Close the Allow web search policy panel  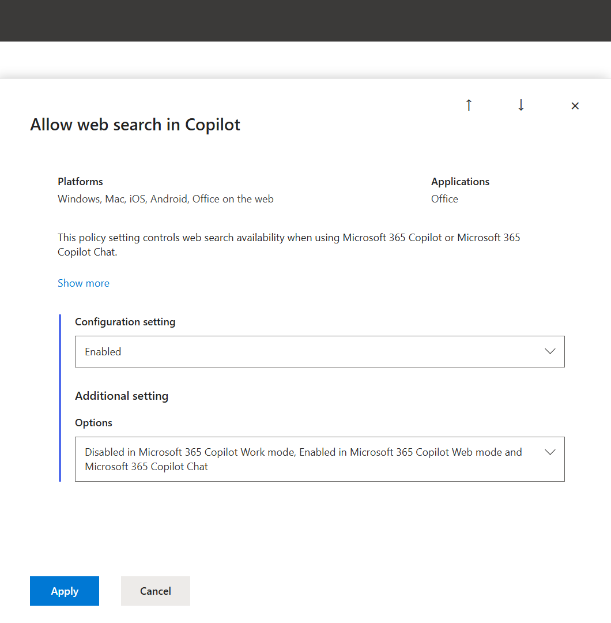click(x=575, y=106)
